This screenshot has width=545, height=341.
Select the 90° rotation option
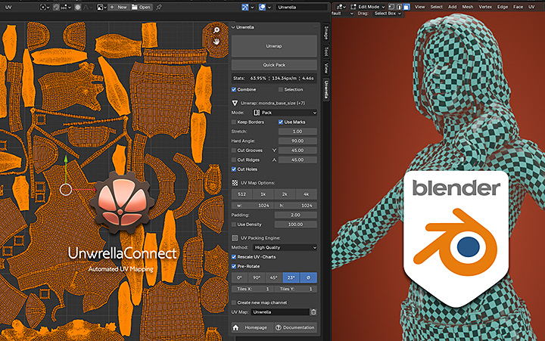point(257,277)
